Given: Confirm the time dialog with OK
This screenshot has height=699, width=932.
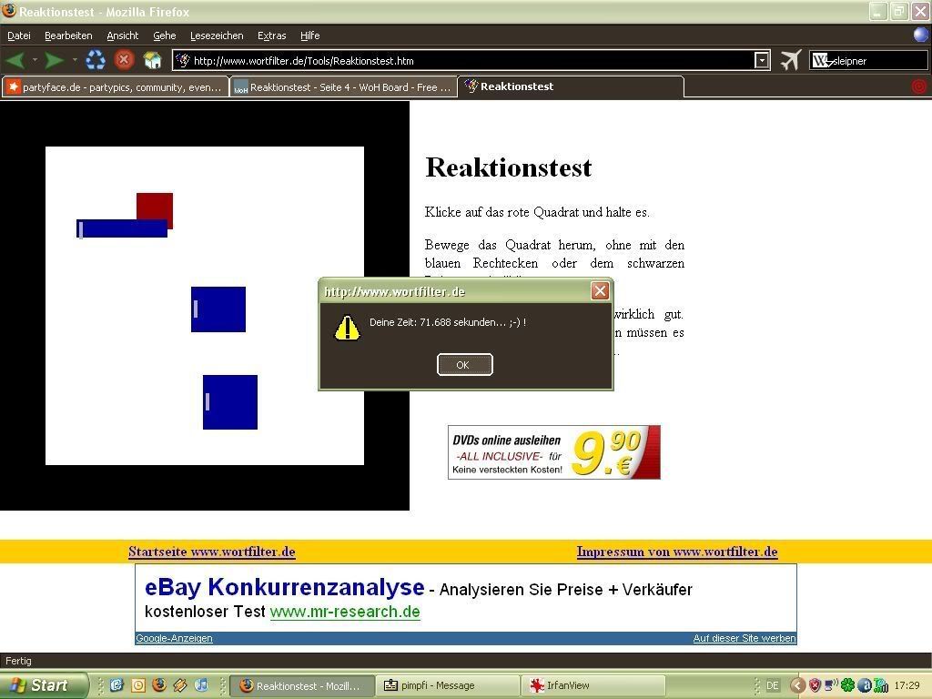Looking at the screenshot, I should 465,365.
